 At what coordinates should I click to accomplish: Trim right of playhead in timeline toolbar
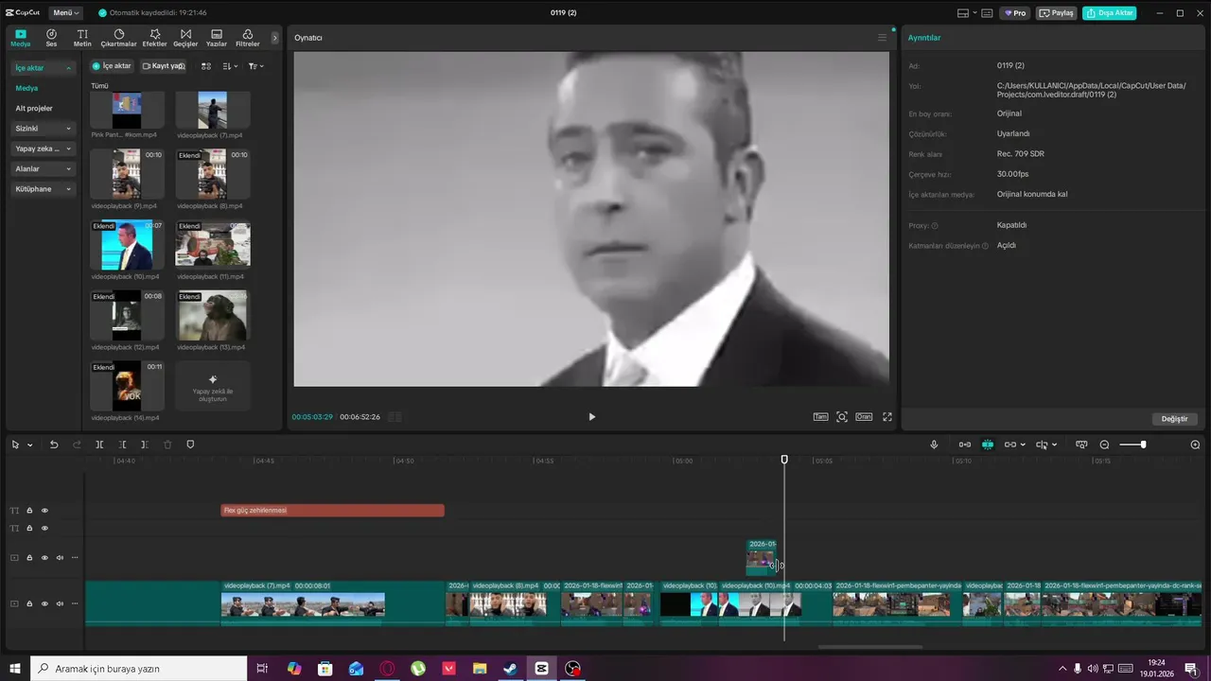click(145, 445)
